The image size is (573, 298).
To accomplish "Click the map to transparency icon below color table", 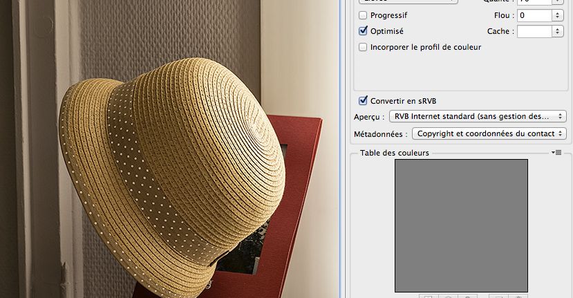I will coord(429,297).
